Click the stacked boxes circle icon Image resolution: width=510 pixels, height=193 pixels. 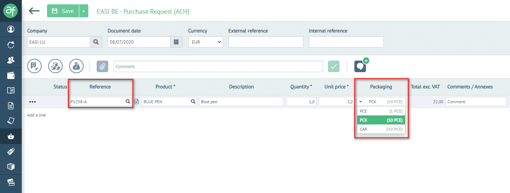55,66
